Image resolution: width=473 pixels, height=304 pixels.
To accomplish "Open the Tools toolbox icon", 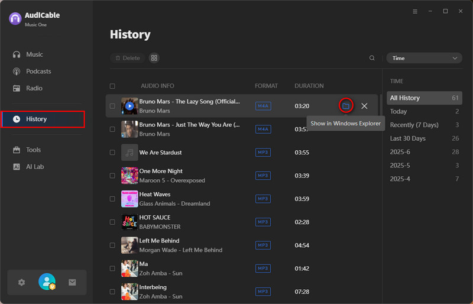I will 17,150.
